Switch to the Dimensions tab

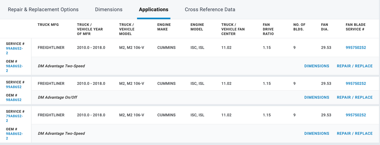[x=109, y=9]
